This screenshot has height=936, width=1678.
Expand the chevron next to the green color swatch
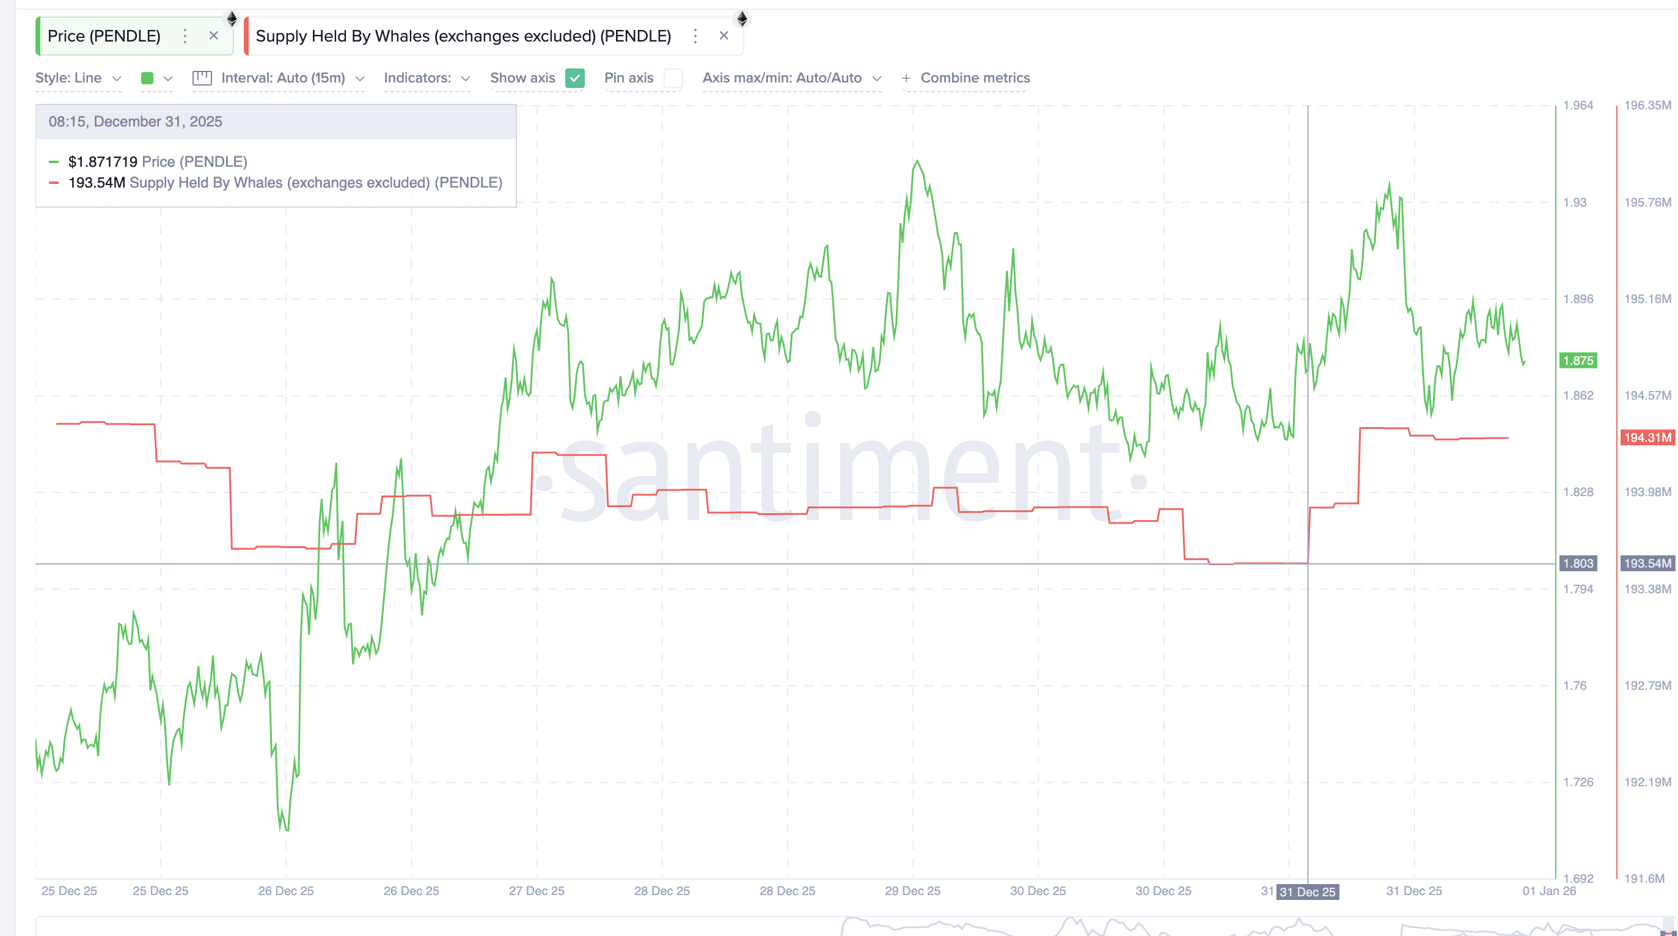click(169, 78)
